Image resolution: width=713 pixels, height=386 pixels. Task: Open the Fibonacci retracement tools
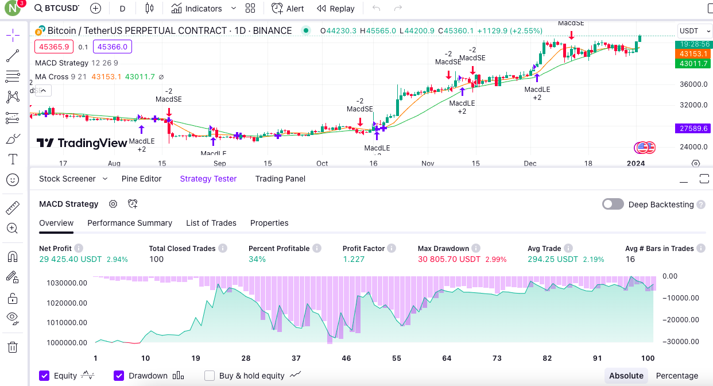click(x=13, y=76)
